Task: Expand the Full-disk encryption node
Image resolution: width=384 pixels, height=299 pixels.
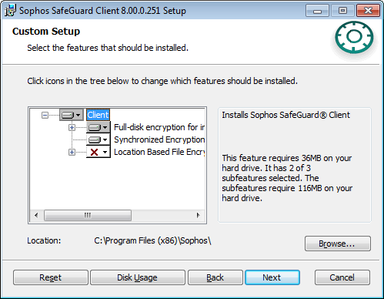Action: (72, 127)
